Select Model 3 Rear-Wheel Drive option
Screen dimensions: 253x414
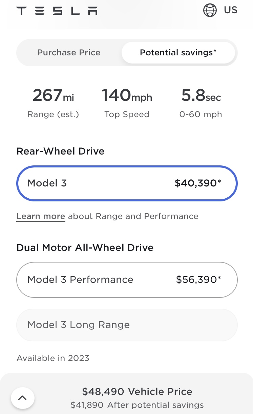coord(127,183)
